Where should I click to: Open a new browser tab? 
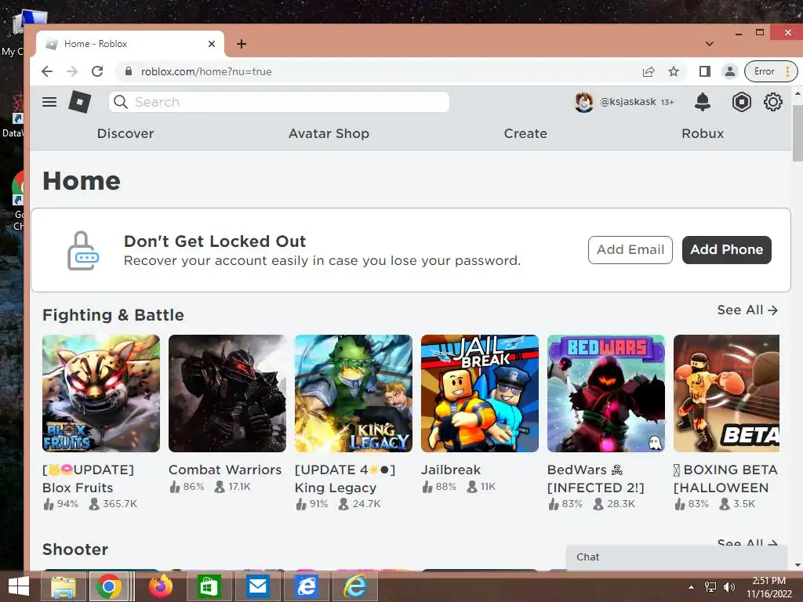[x=242, y=44]
